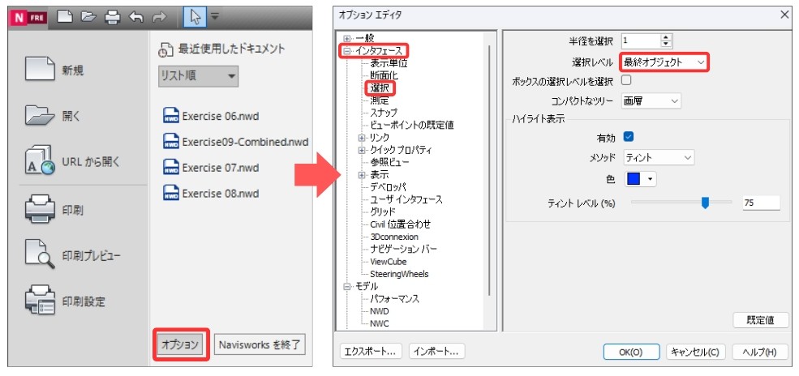Click the オプション button

point(180,345)
